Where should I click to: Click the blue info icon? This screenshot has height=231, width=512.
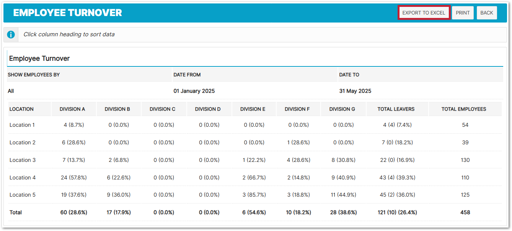coord(11,34)
